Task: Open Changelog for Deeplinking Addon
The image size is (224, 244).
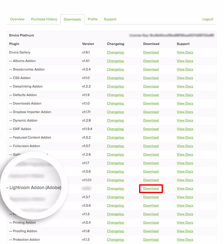Action: 115,86
